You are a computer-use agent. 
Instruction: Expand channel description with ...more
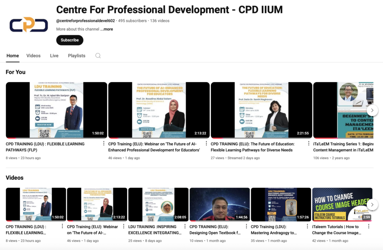click(x=107, y=29)
